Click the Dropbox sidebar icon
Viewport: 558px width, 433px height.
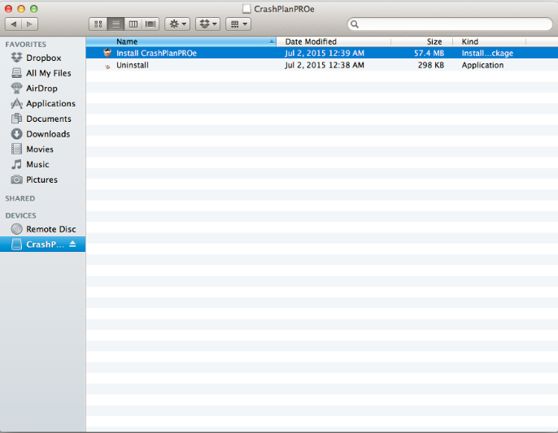tap(16, 58)
